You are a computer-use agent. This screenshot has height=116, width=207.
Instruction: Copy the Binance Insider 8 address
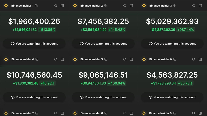tap(106, 113)
